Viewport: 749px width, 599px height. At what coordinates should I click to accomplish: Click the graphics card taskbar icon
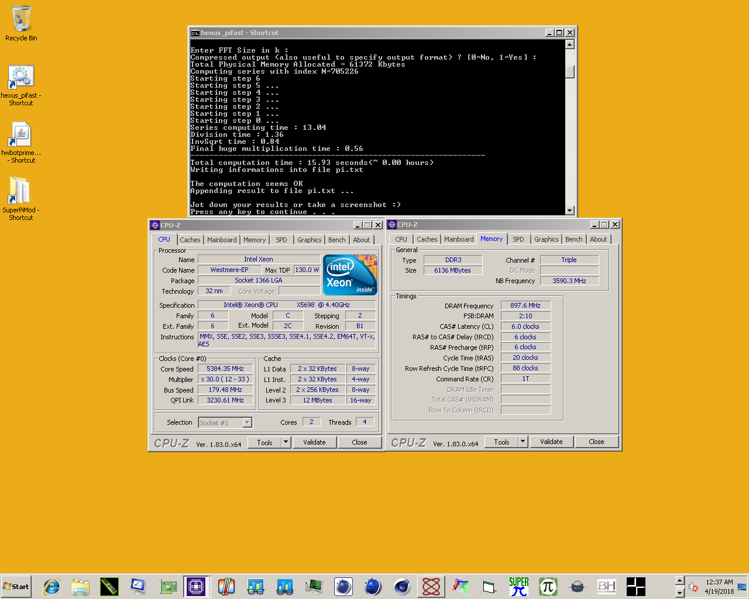[x=168, y=586]
